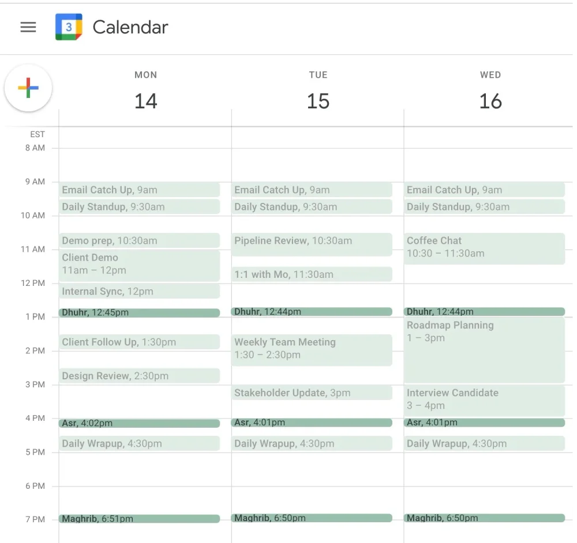577x543 pixels.
Task: Open Monday Email Catch Up event
Action: 140,190
